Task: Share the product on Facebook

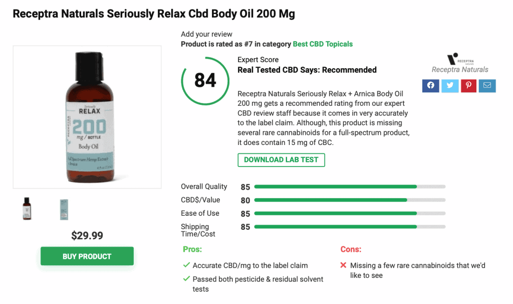Action: (430, 85)
